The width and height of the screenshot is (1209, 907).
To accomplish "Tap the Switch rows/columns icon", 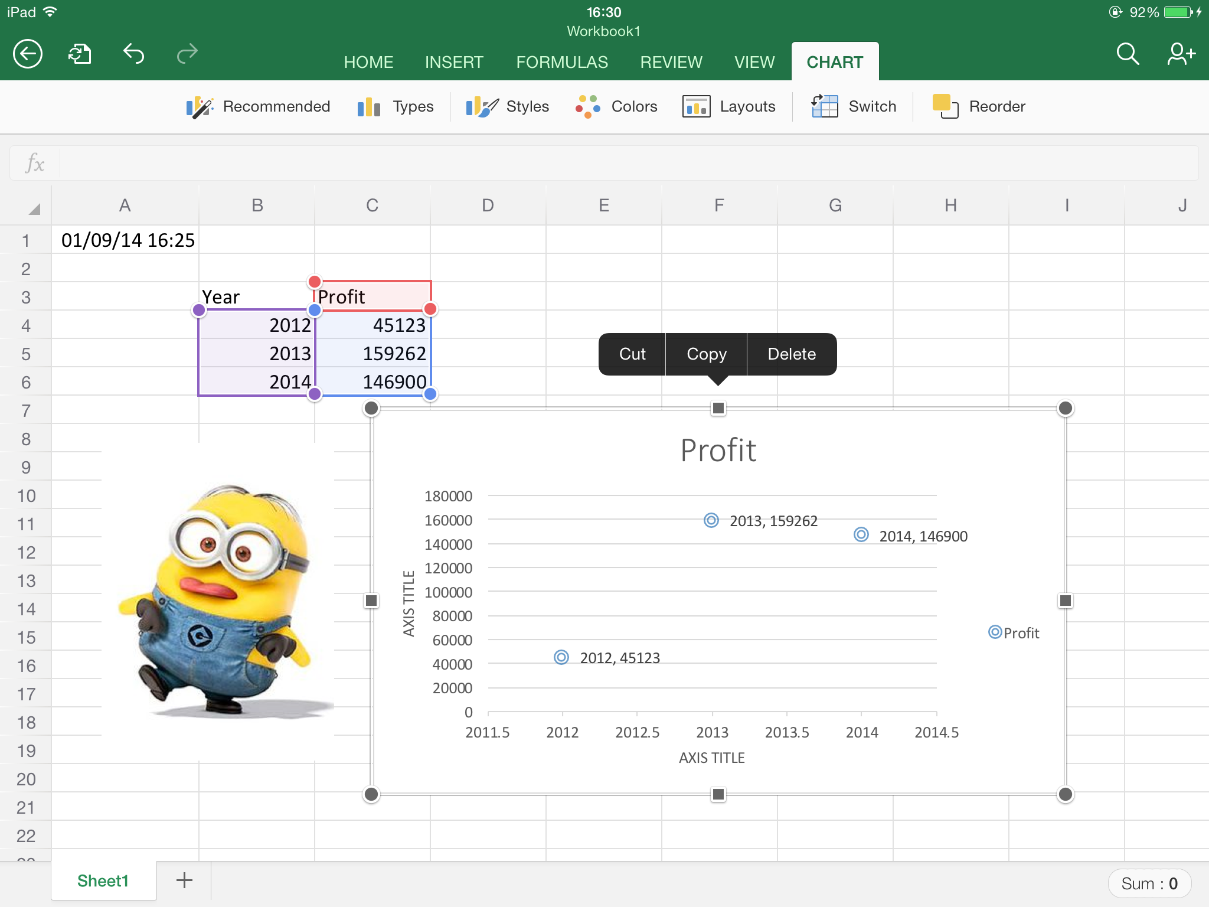I will pos(825,107).
